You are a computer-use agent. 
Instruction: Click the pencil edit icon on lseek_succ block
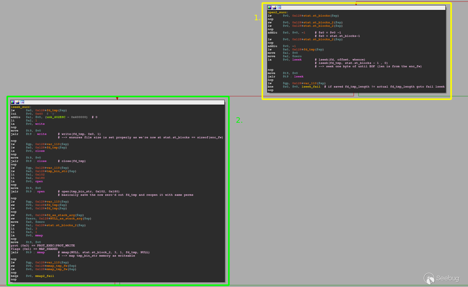point(17,102)
